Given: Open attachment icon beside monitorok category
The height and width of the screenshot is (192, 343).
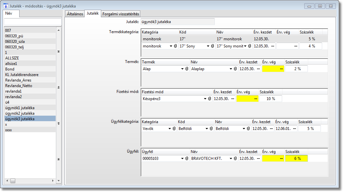Looking at the screenshot, I should tap(175, 46).
